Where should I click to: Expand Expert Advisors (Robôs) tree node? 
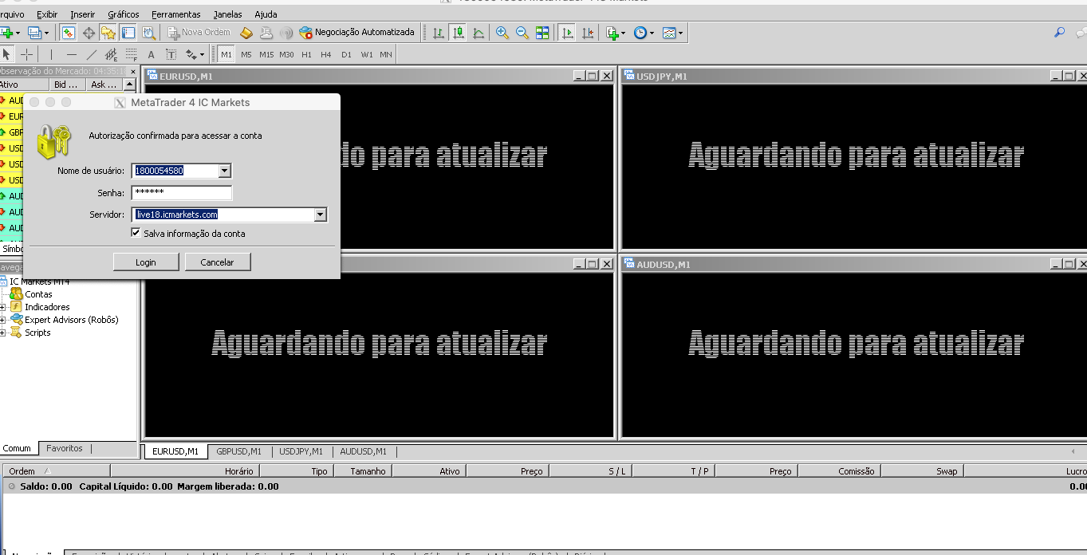click(x=3, y=320)
